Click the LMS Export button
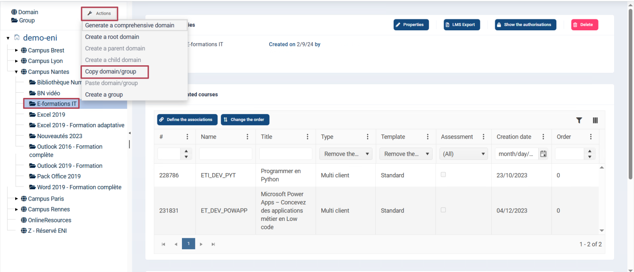Viewport: 634px width, 272px height. pos(462,25)
